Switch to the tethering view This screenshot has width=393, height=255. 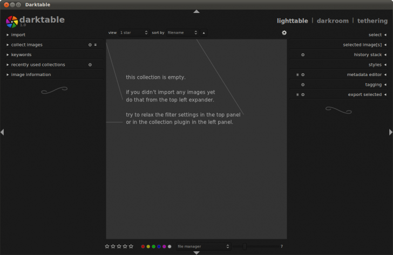372,21
